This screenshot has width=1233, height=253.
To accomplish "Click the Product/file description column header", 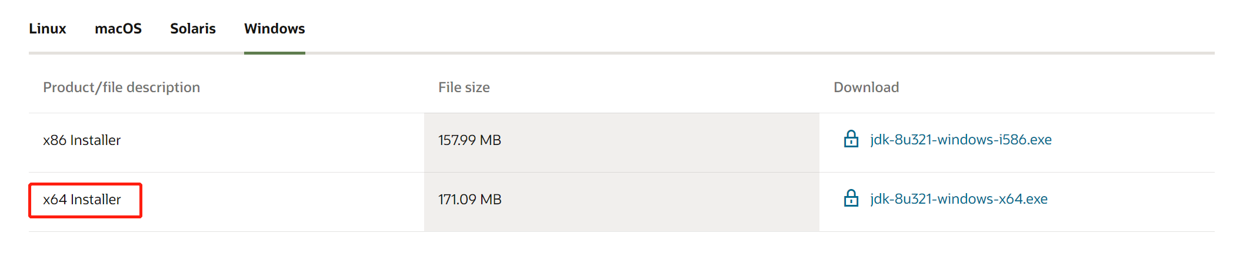I will pyautogui.click(x=121, y=87).
